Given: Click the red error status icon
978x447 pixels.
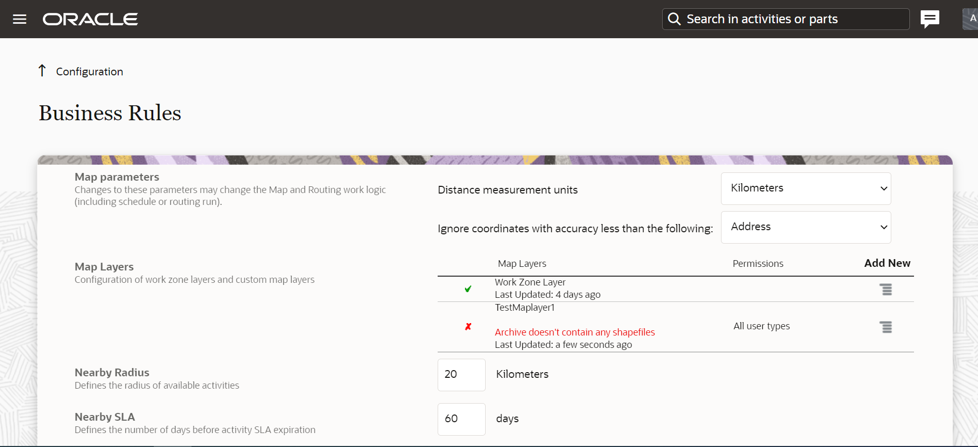Looking at the screenshot, I should pyautogui.click(x=468, y=327).
